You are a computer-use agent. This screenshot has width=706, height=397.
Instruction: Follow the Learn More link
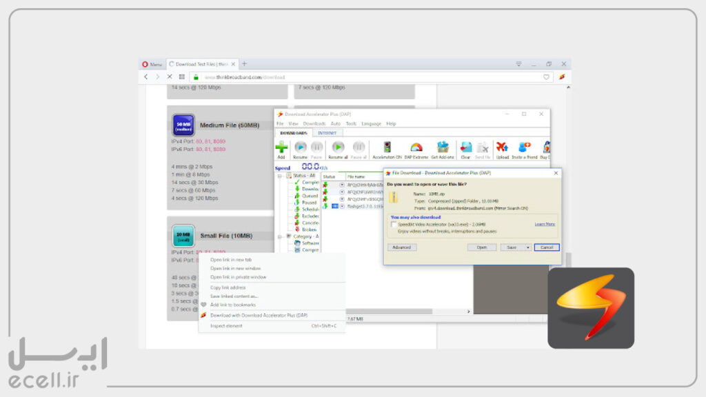pos(544,224)
